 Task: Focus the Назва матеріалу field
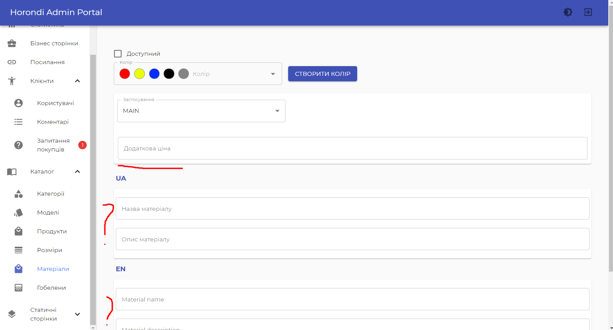(352, 209)
